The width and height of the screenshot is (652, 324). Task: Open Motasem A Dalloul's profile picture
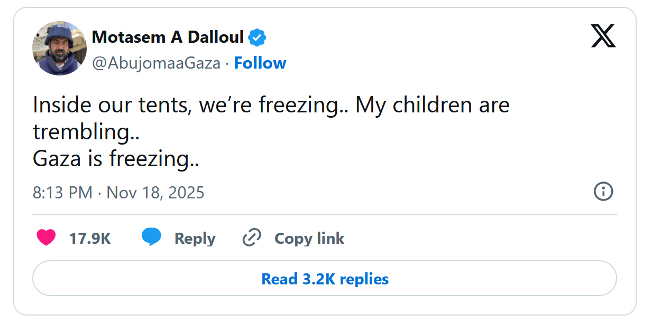coord(59,49)
